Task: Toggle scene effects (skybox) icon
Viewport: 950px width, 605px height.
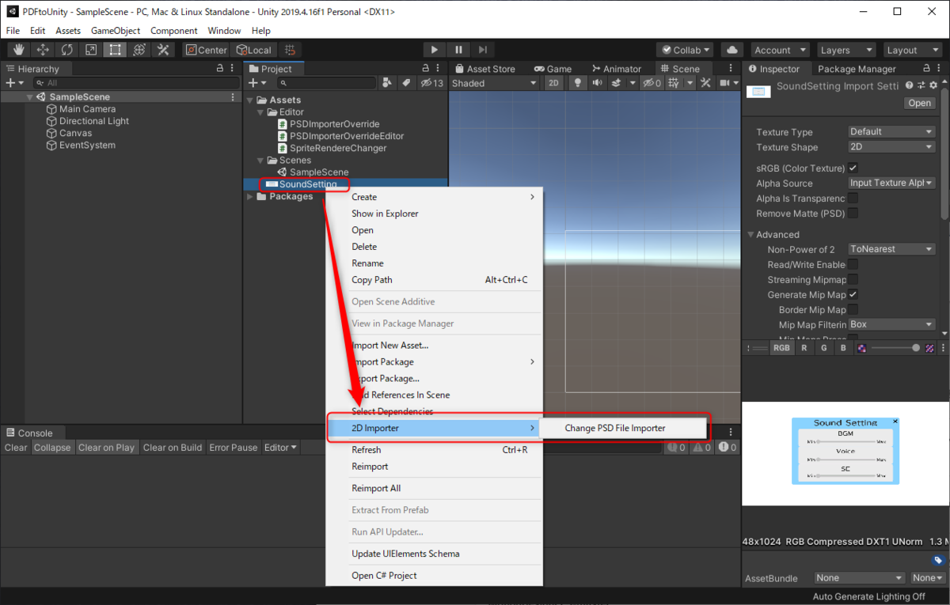Action: [x=617, y=83]
